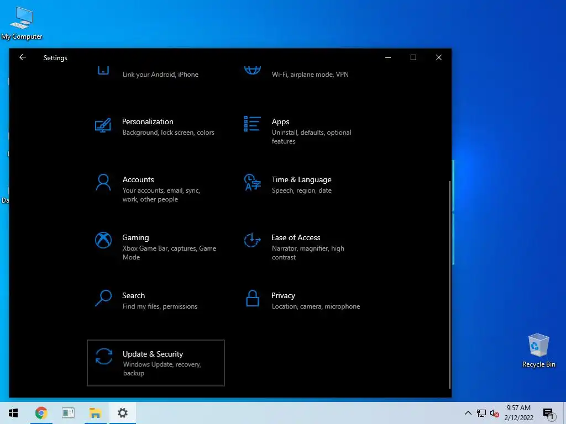Open Accounts settings title
Screen dimensions: 566x424
click(138, 179)
